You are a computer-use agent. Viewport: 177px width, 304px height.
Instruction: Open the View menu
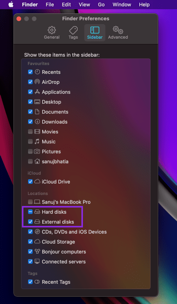(x=84, y=5)
